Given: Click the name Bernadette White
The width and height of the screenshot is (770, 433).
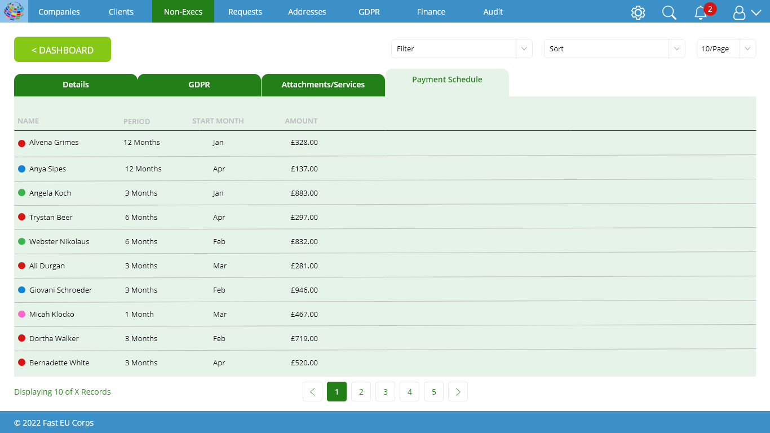Looking at the screenshot, I should (59, 363).
